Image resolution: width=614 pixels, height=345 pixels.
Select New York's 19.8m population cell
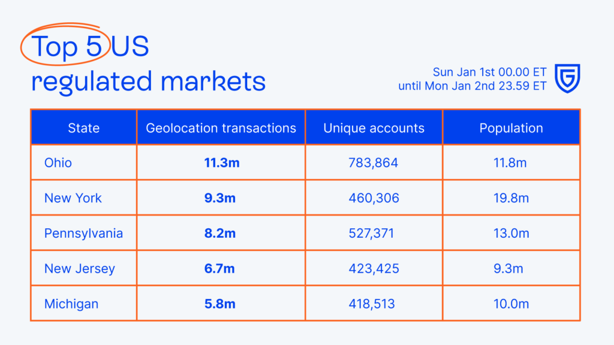point(511,198)
